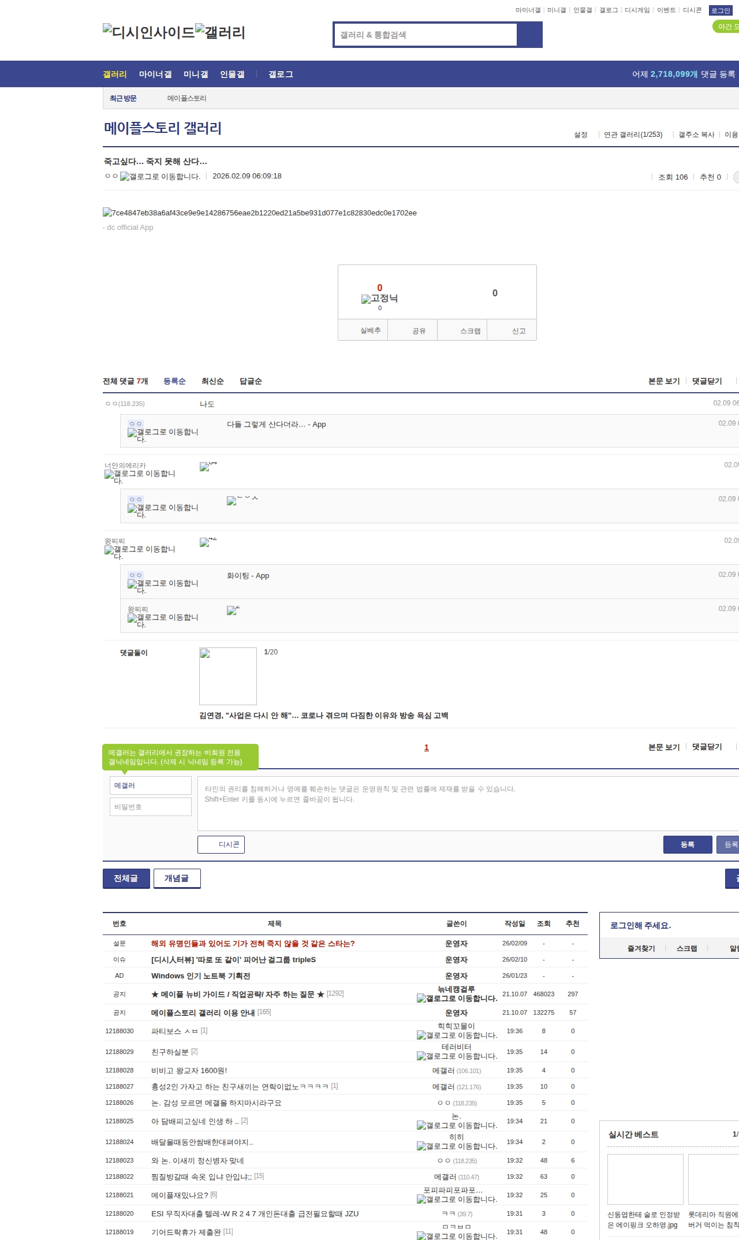This screenshot has width=739, height=1240.
Task: Click the broken image in post body
Action: pos(259,213)
